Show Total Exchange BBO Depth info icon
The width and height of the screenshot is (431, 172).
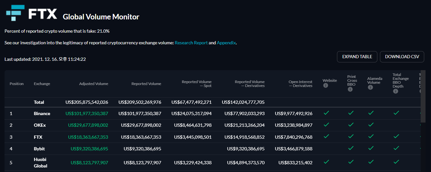click(x=395, y=91)
